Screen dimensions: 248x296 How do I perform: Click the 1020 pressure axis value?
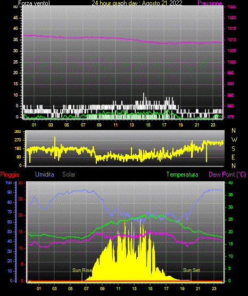(232, 18)
